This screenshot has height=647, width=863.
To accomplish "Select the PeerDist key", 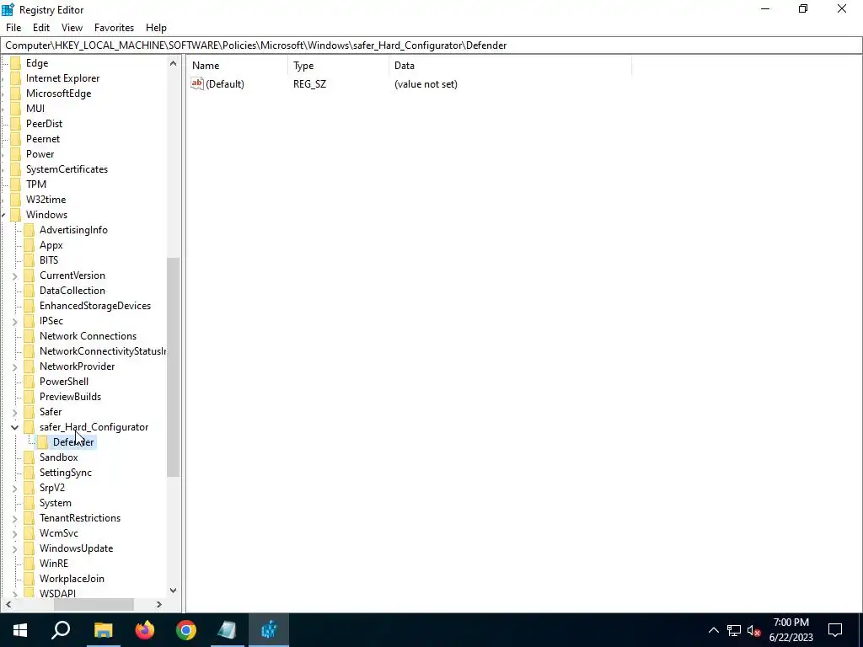I will 44,124.
